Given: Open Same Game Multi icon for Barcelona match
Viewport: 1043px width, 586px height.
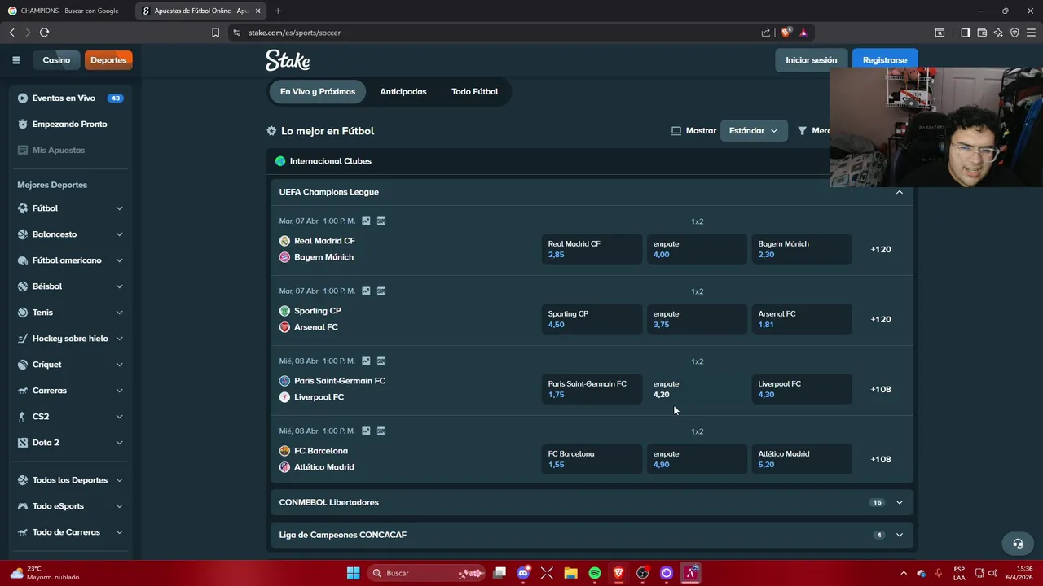Looking at the screenshot, I should tap(381, 431).
